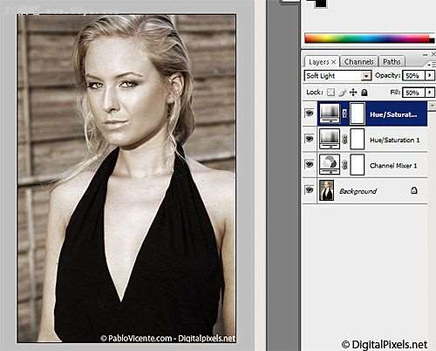The width and height of the screenshot is (436, 351).
Task: Click link icon on Channel Mixer 1 layer
Action: click(344, 165)
